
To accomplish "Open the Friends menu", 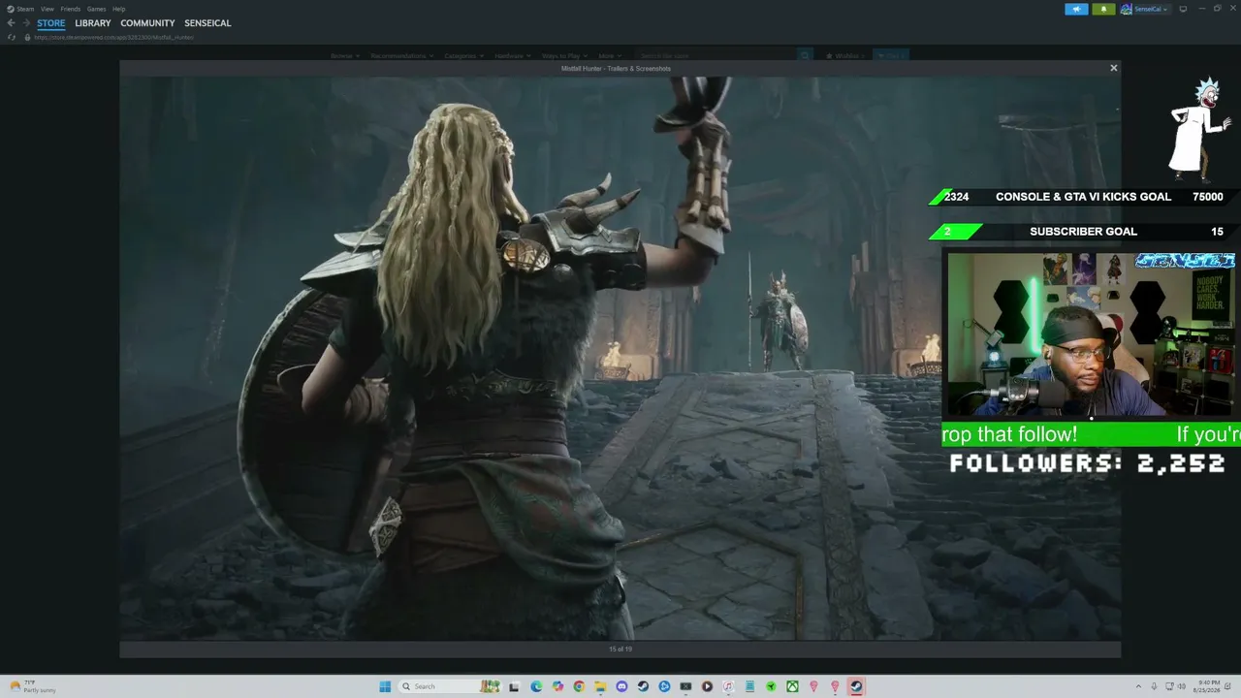I will (x=71, y=9).
